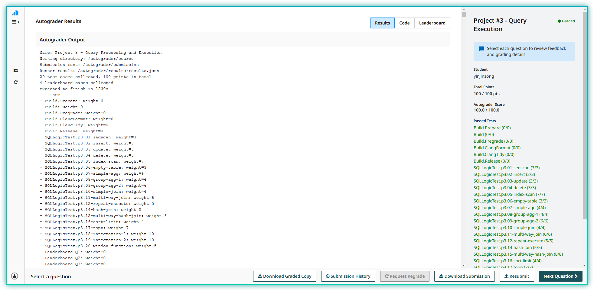
Task: Select SQLLogicTest.p3.15-multi-way-hash-join test link
Action: pos(518,254)
